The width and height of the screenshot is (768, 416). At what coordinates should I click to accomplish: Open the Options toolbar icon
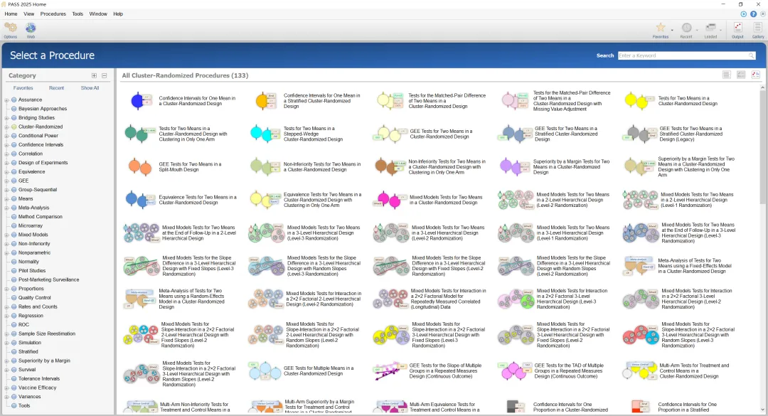(10, 29)
